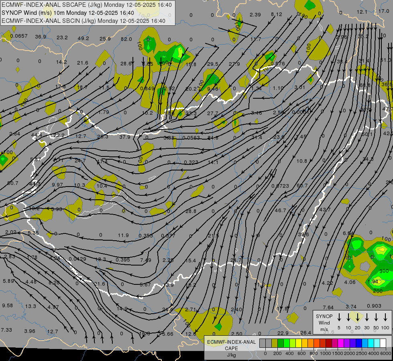The height and width of the screenshot is (361, 393).
Task: Click the map value '0.876'
Action: click(x=278, y=64)
